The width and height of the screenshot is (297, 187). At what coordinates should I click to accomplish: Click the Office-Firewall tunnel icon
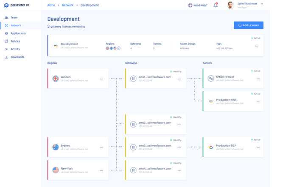211,79
